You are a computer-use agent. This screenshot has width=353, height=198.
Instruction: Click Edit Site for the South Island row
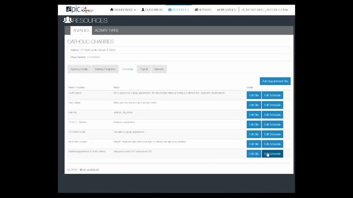[x=254, y=95]
